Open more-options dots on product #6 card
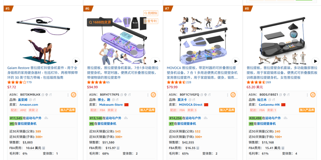Image resolution: width=321 pixels, height=160 pixels. [148, 95]
